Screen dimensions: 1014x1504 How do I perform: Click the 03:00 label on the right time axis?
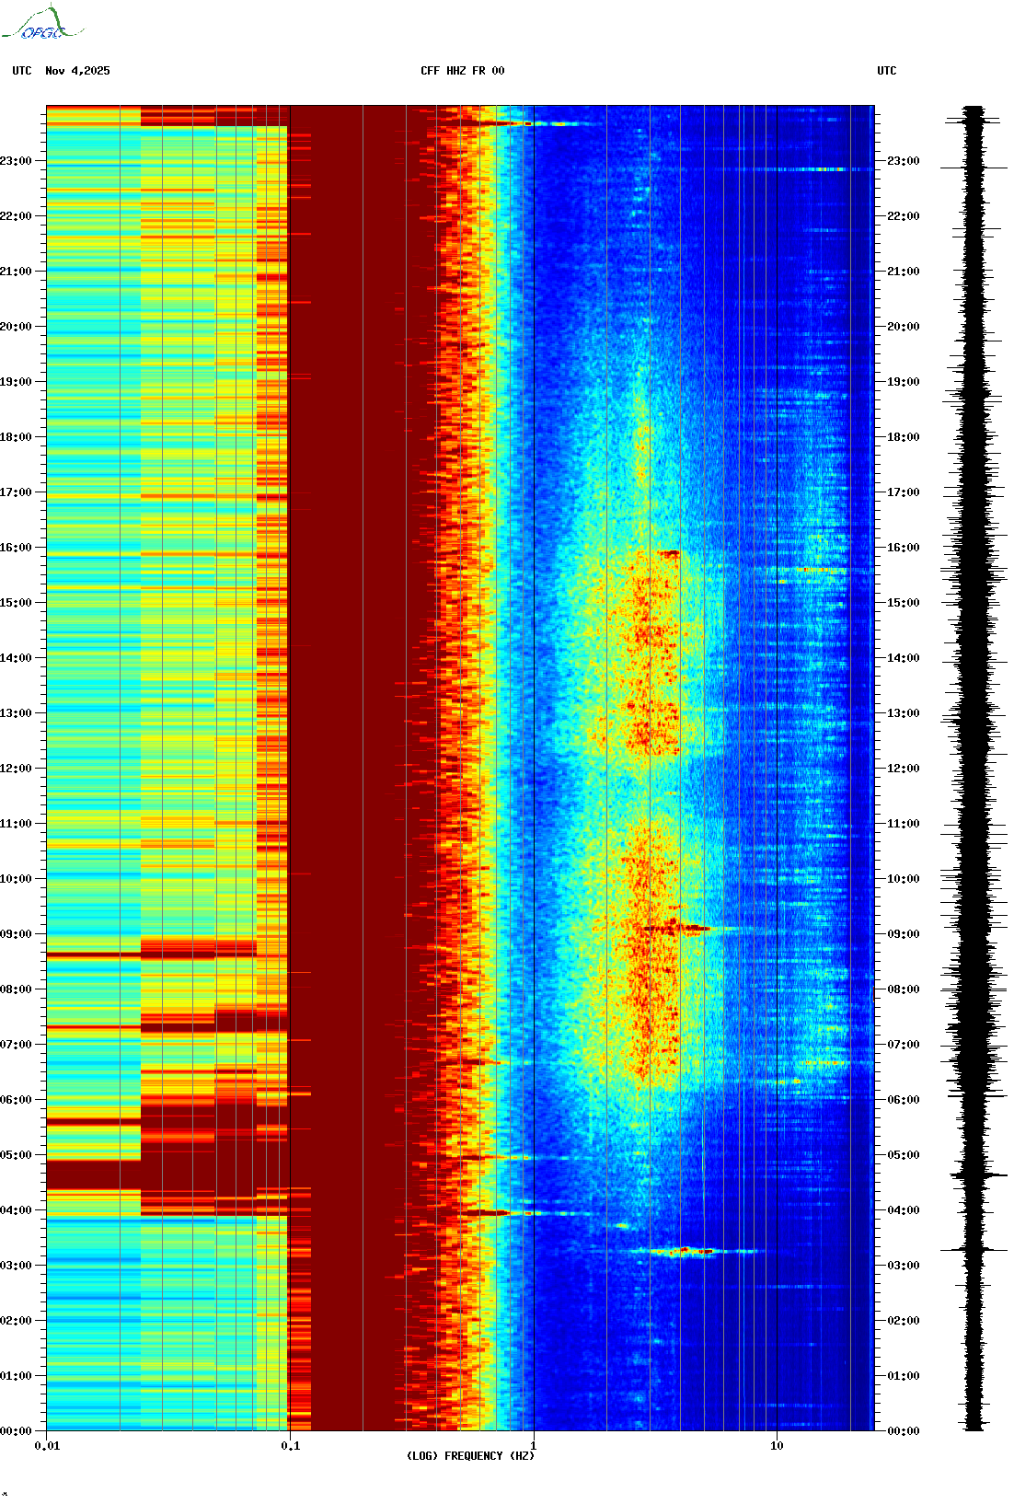click(x=904, y=1266)
